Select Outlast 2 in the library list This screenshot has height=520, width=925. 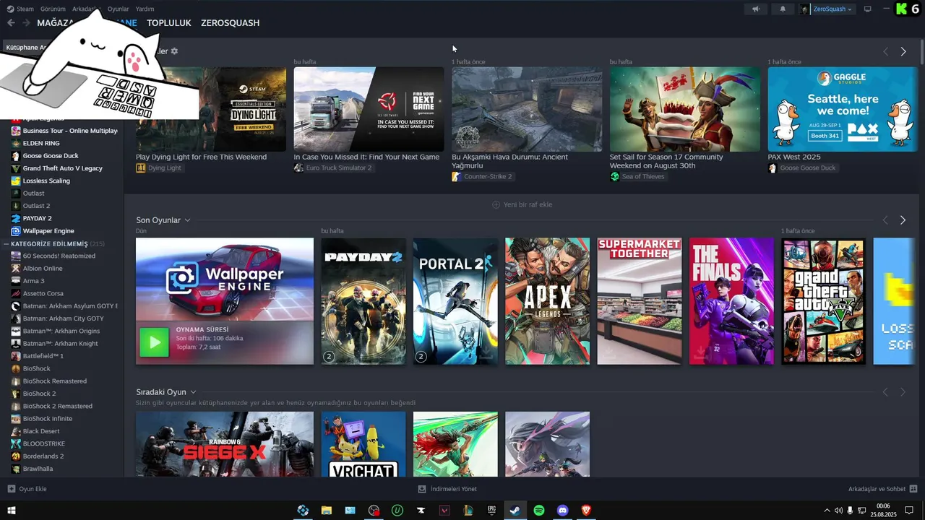36,206
